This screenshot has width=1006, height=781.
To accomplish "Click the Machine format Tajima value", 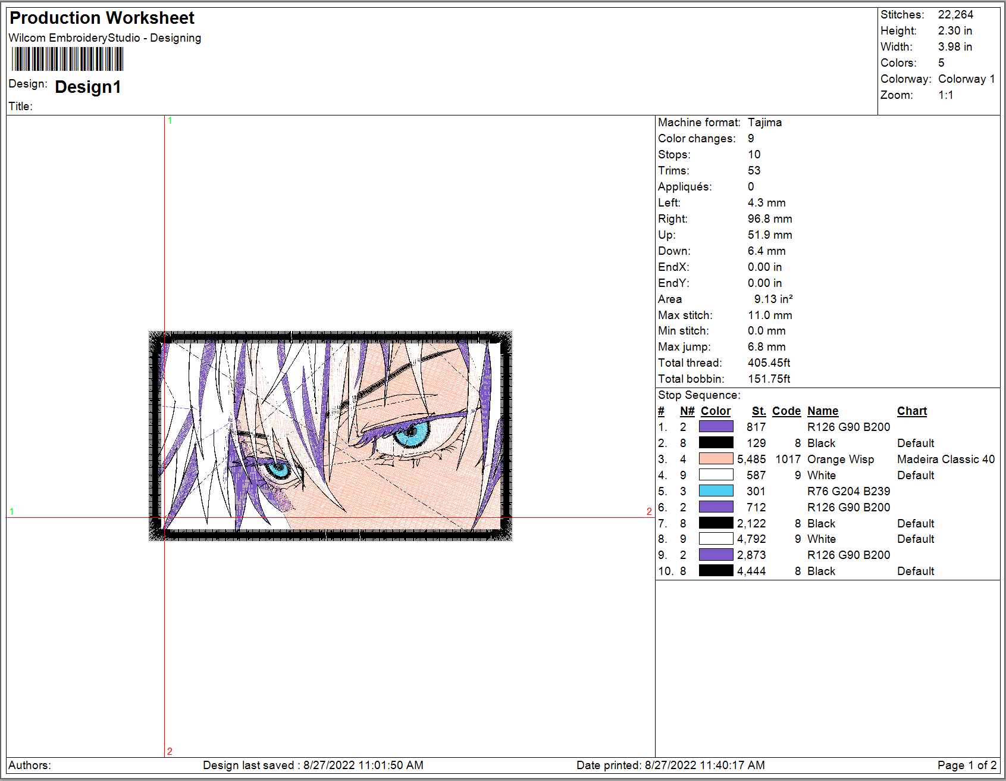I will (764, 122).
